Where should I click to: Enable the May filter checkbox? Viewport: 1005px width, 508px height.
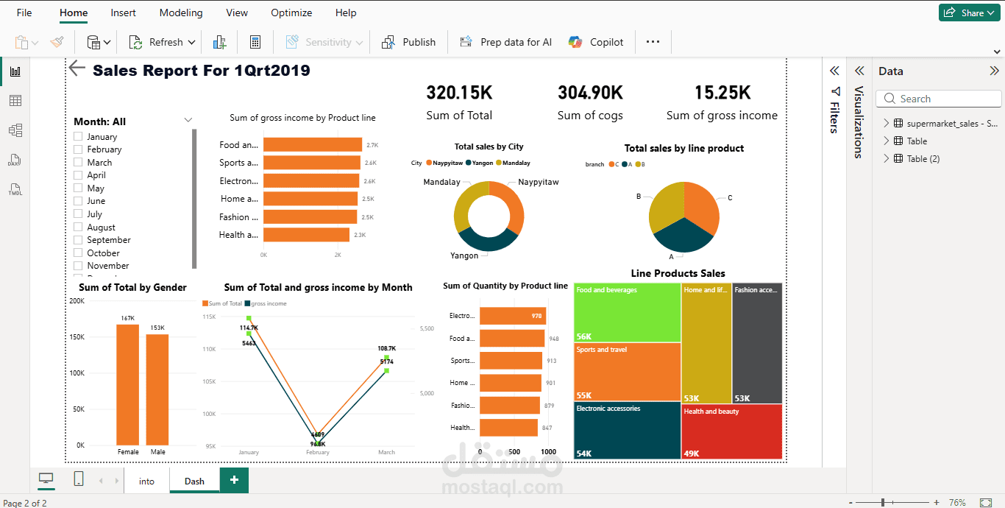tap(77, 188)
